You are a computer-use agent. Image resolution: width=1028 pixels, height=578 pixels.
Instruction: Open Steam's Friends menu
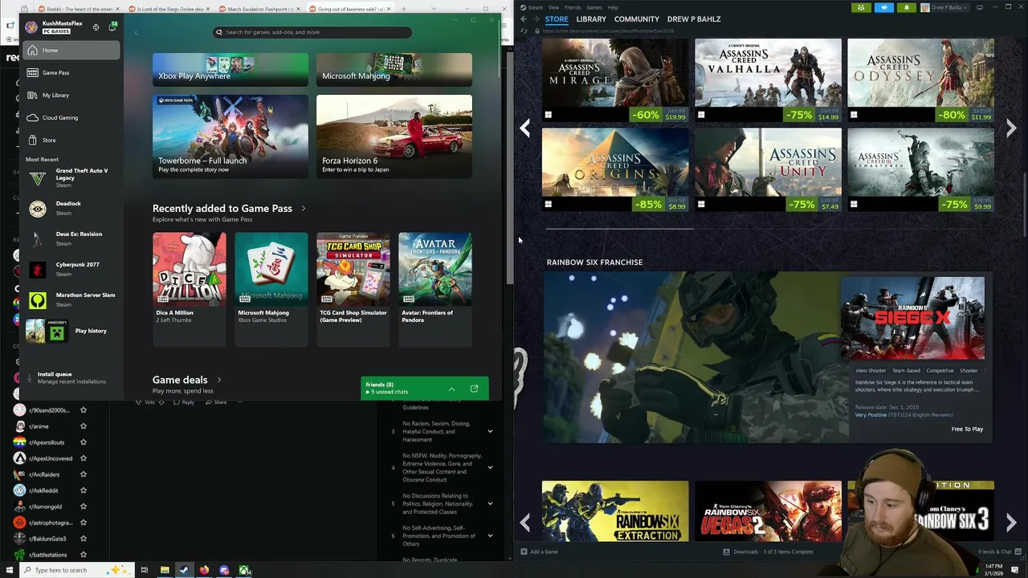pyautogui.click(x=573, y=7)
